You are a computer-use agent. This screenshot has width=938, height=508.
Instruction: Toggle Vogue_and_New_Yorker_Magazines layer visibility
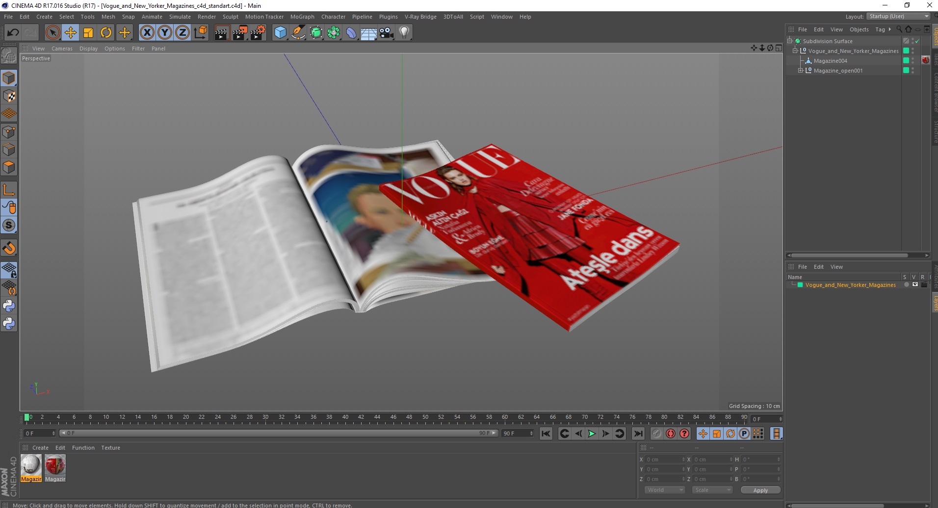[x=915, y=285]
